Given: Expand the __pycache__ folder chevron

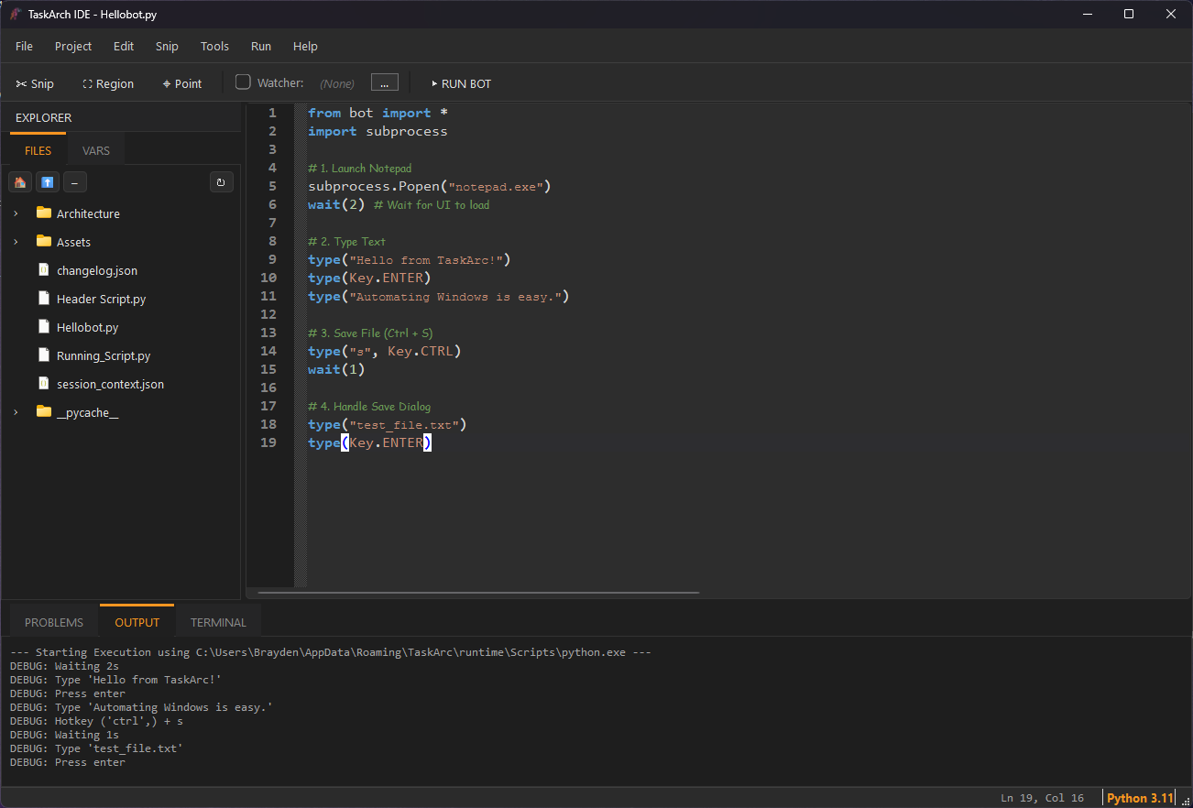Looking at the screenshot, I should (16, 412).
